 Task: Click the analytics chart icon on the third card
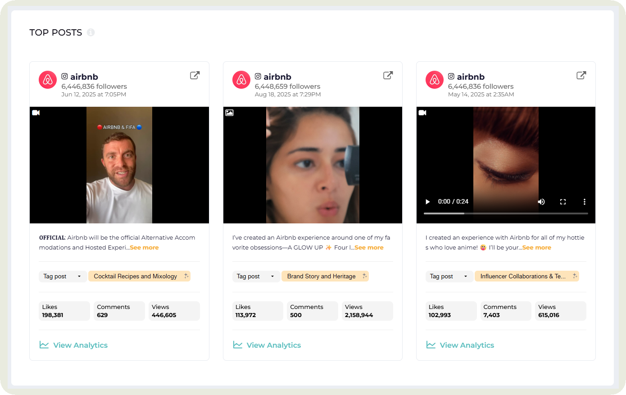coord(430,345)
